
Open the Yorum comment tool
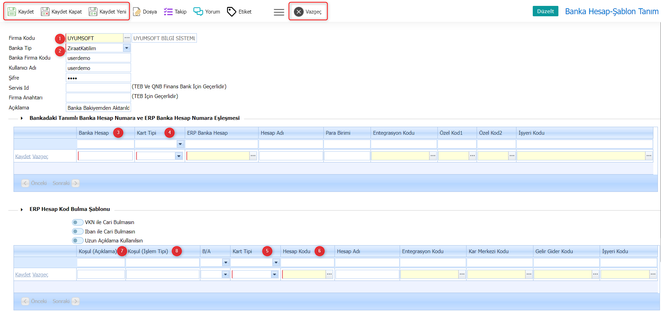click(x=207, y=11)
